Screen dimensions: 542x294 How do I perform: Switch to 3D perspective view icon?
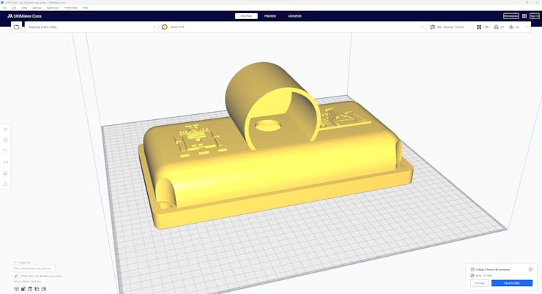pyautogui.click(x=16, y=289)
